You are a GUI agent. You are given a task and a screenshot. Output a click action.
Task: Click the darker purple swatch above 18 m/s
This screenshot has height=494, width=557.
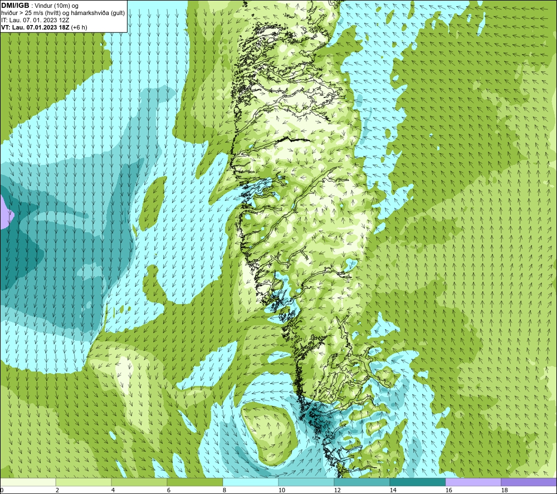[529, 482]
